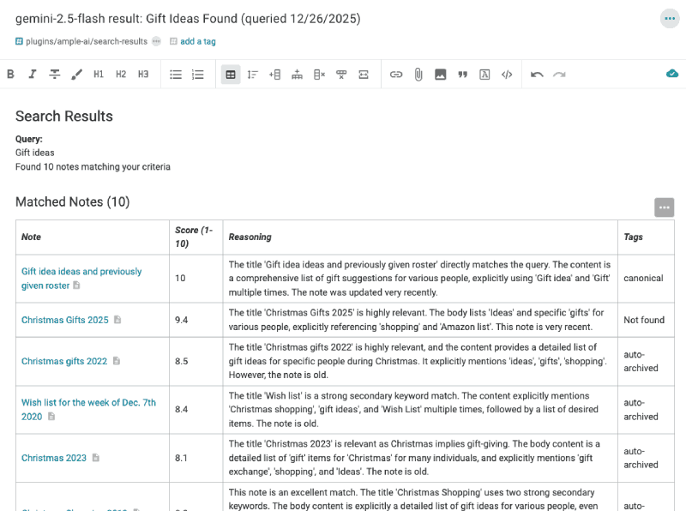Image resolution: width=686 pixels, height=511 pixels.
Task: Insert a block quote
Action: click(x=463, y=75)
